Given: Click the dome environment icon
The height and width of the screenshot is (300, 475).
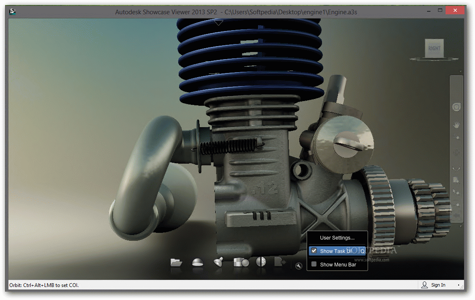Looking at the screenshot, I should (x=198, y=262).
